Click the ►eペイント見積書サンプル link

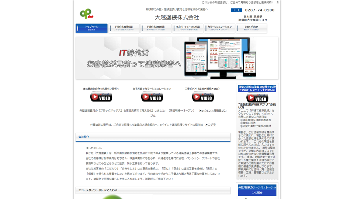pyautogui.click(x=212, y=111)
